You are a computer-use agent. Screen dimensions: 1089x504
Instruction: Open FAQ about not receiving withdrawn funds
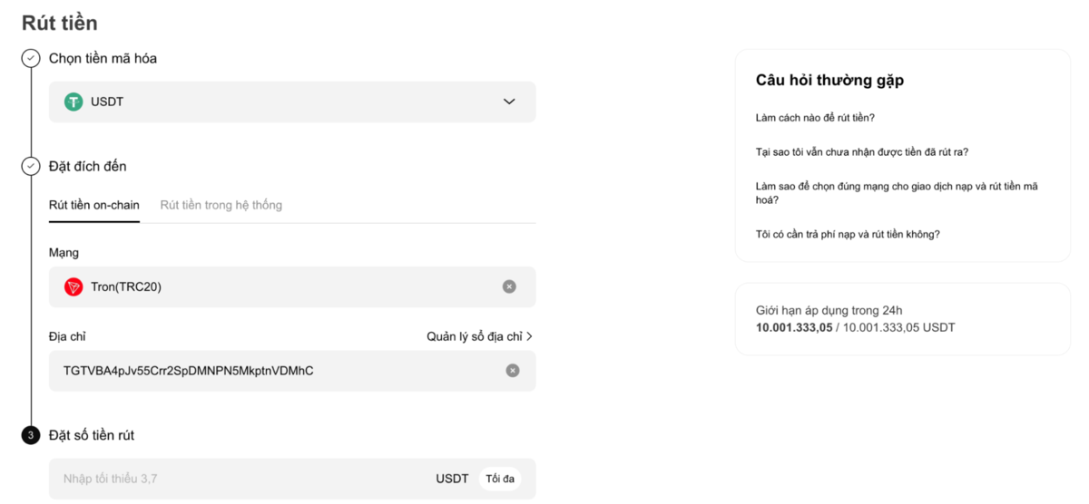point(868,152)
